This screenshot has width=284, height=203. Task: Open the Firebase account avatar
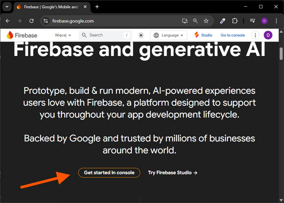[268, 35]
